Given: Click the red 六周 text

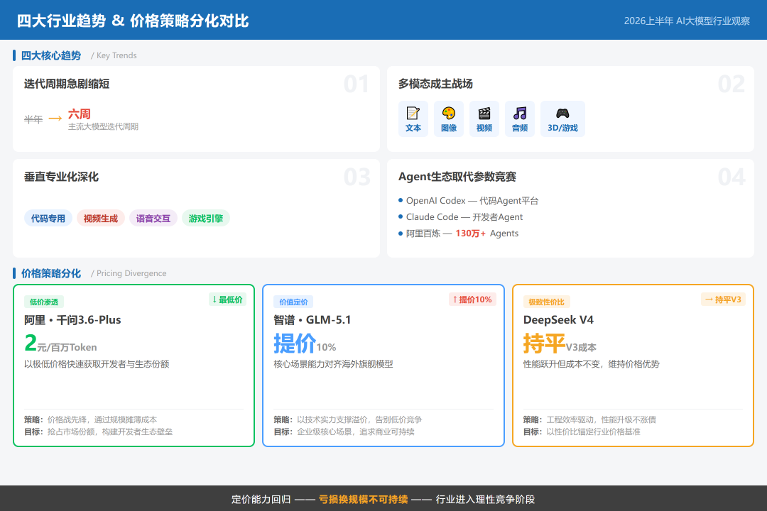Looking at the screenshot, I should 80,114.
